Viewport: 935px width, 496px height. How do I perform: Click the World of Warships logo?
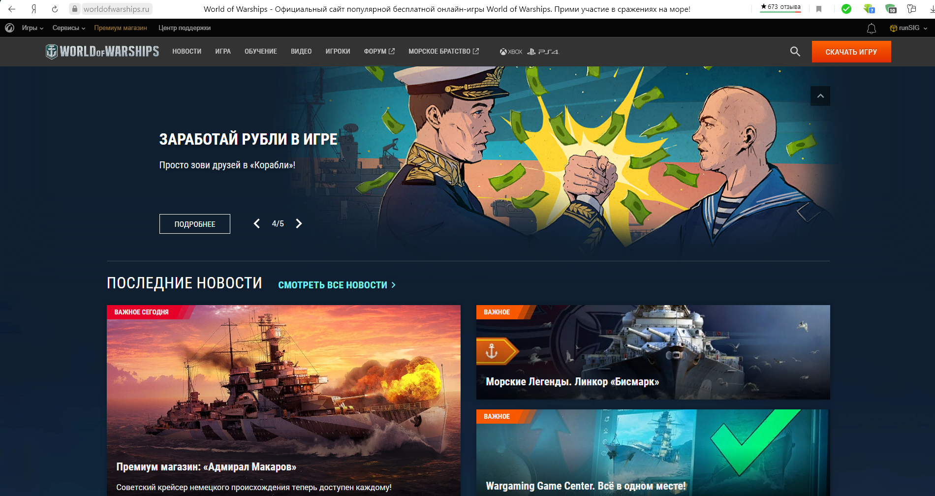(x=102, y=51)
